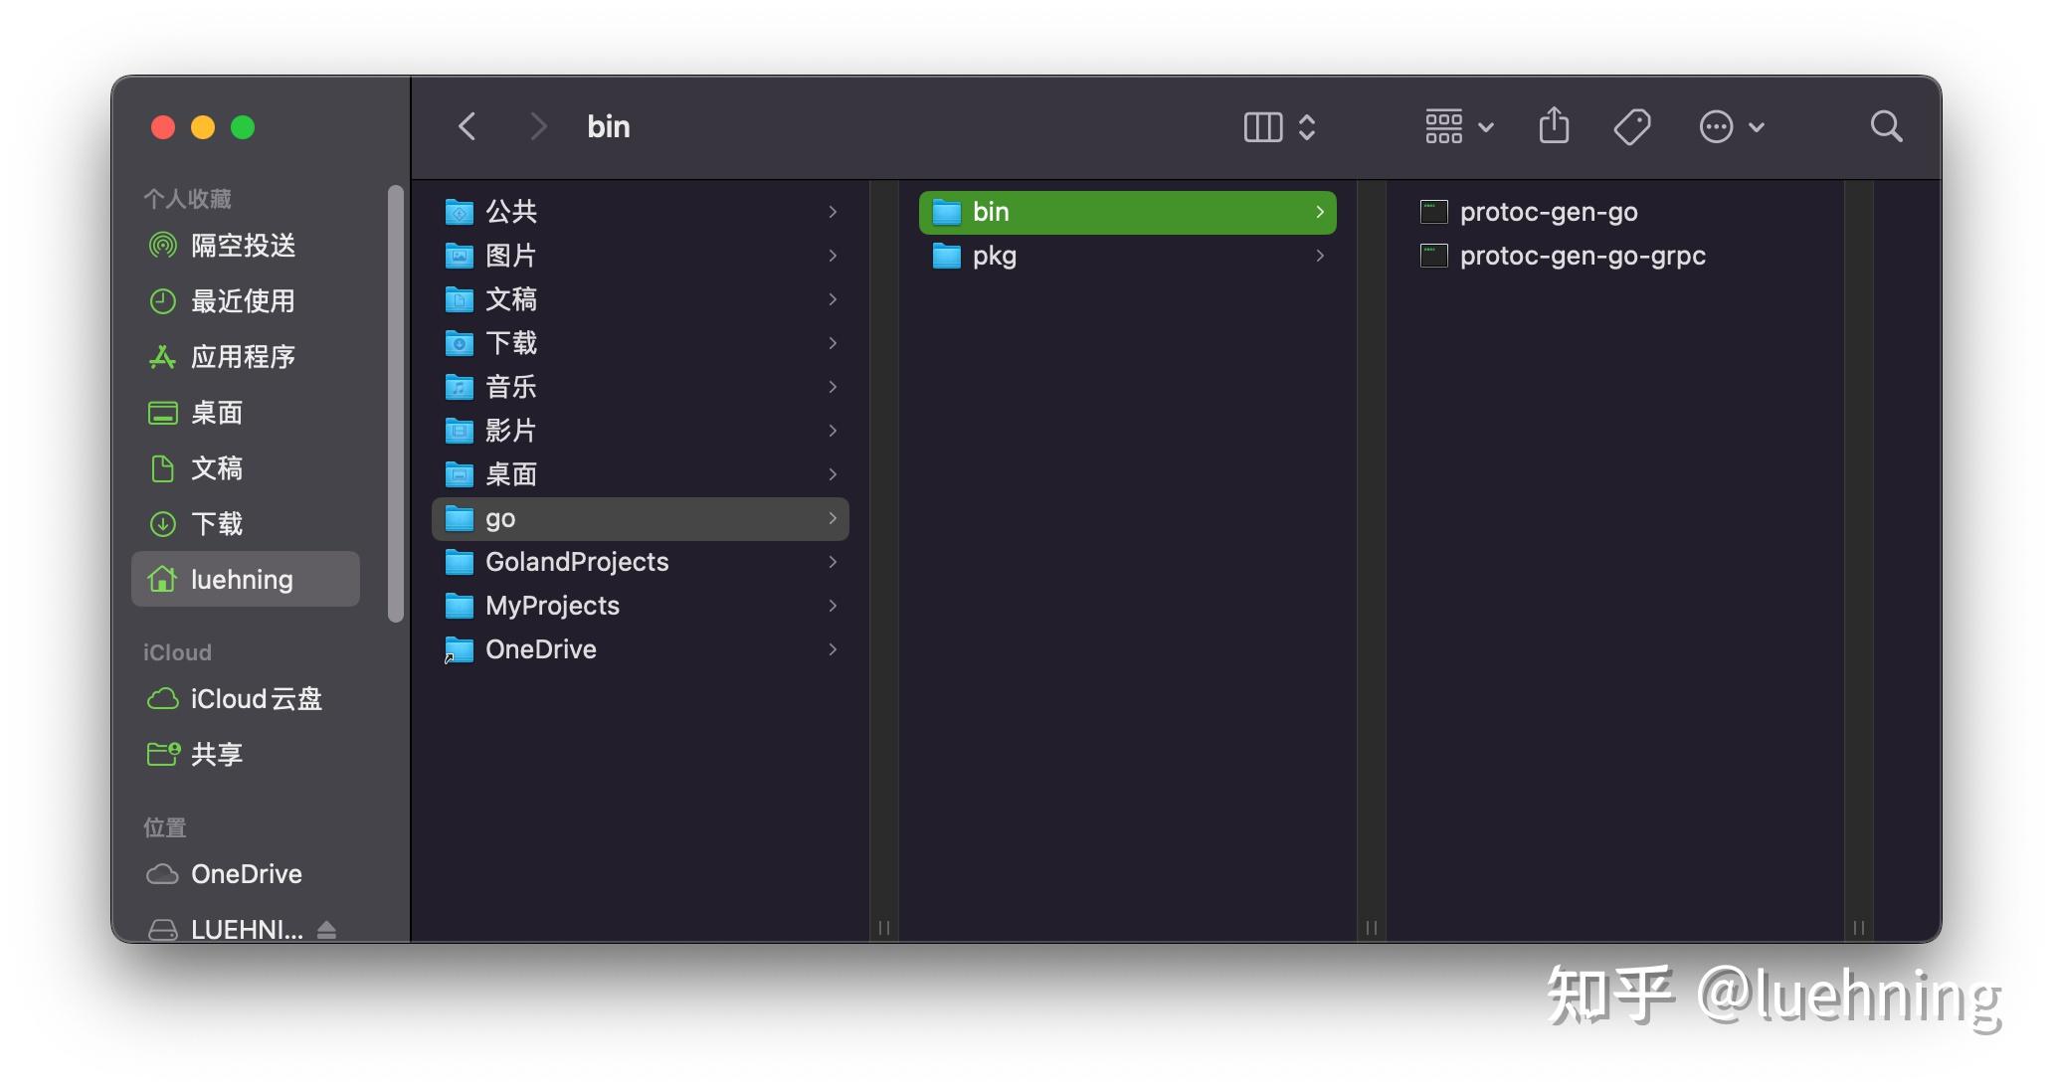Open Finder search magnifier
2053x1090 pixels.
[1886, 126]
